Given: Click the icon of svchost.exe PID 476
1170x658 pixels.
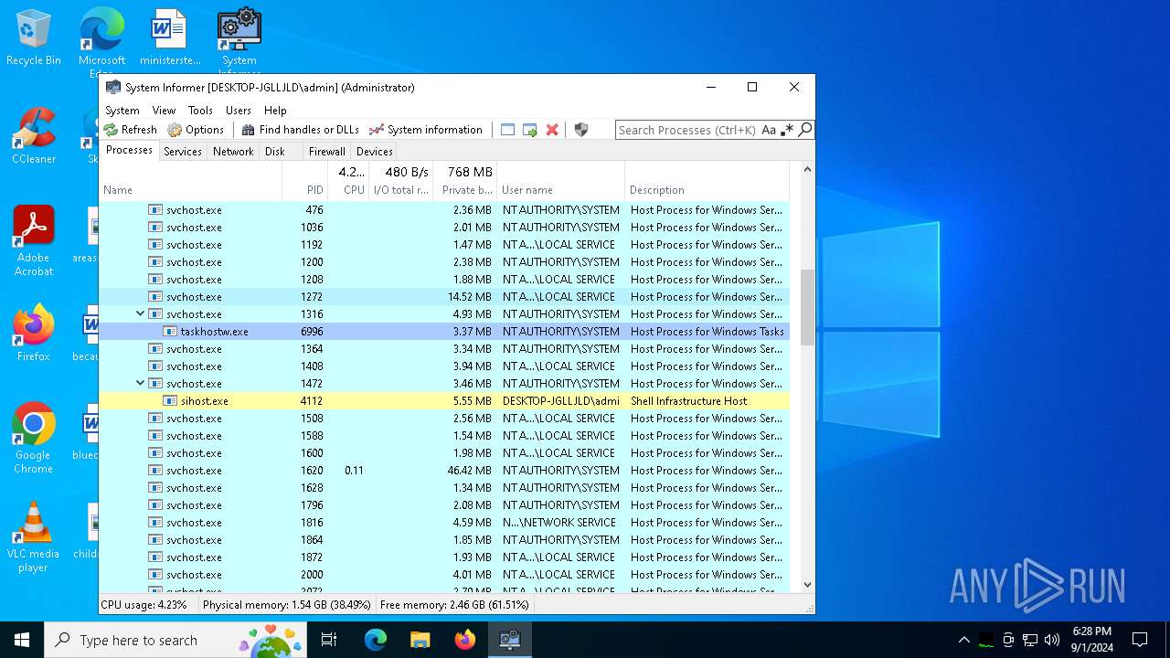Looking at the screenshot, I should [155, 210].
